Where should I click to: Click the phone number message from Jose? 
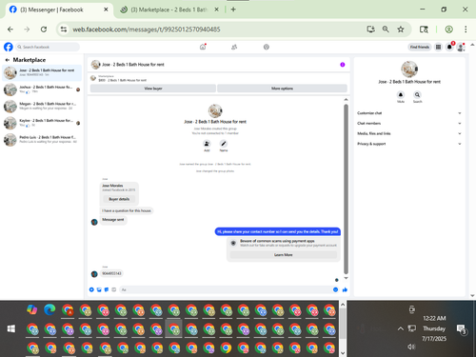pyautogui.click(x=111, y=273)
